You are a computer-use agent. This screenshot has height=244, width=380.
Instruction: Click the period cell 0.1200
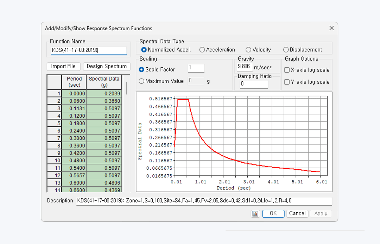(x=74, y=116)
